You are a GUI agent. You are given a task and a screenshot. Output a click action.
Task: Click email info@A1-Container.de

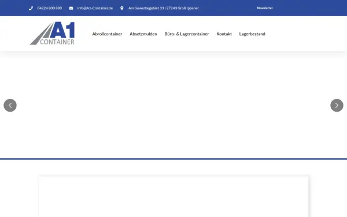click(x=95, y=8)
